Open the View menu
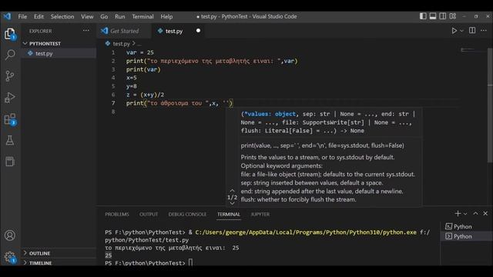493x277 pixels. click(x=87, y=16)
